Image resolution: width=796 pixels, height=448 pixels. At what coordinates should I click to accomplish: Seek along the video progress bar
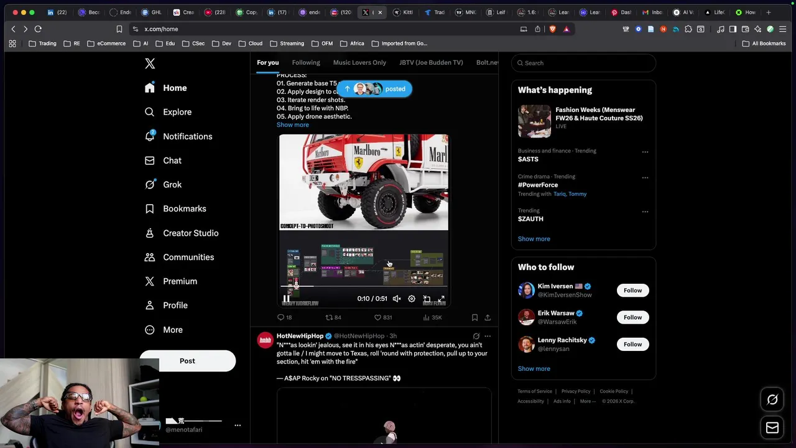point(363,287)
